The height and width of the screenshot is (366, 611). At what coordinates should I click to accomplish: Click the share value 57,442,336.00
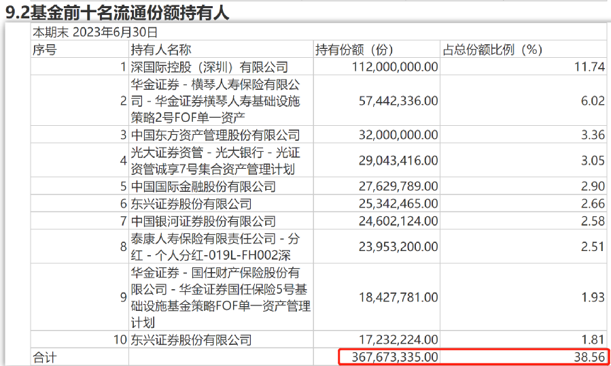pos(398,101)
